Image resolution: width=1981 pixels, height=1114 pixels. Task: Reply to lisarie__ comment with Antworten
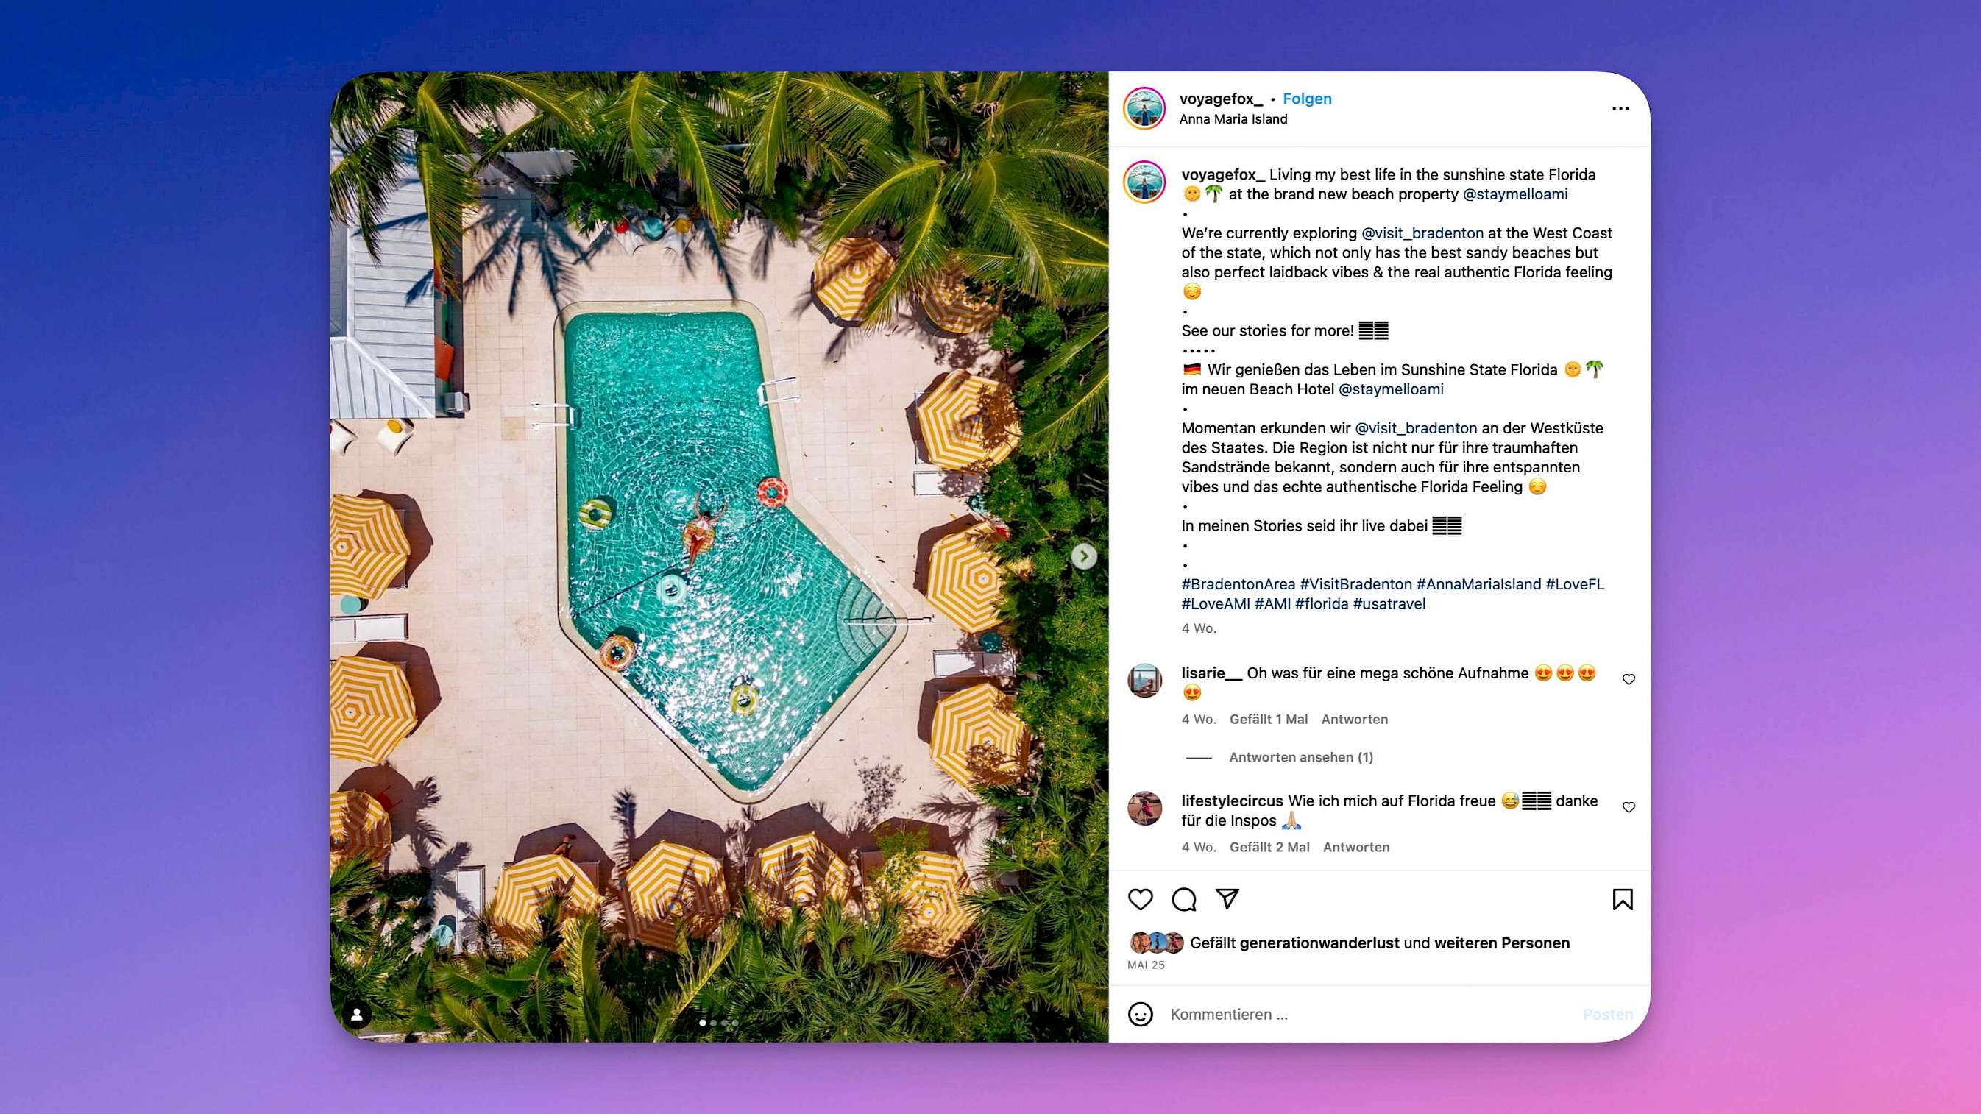tap(1355, 720)
